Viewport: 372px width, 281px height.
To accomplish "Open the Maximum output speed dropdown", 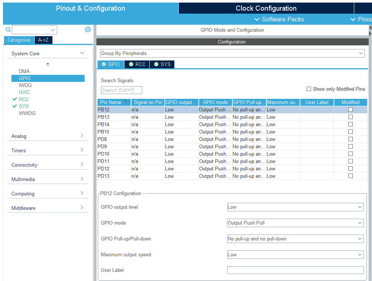I will (x=296, y=255).
